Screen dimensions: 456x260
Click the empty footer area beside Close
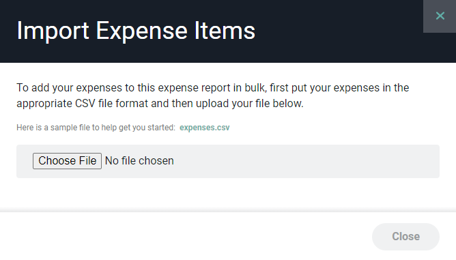(186, 236)
